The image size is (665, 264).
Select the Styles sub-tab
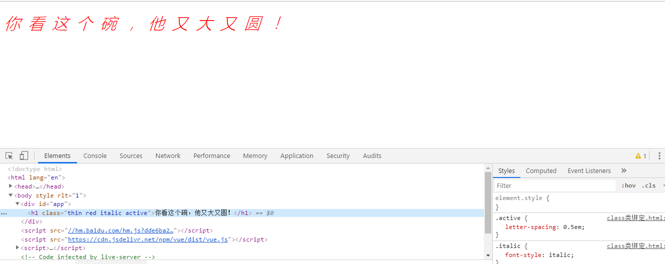506,171
